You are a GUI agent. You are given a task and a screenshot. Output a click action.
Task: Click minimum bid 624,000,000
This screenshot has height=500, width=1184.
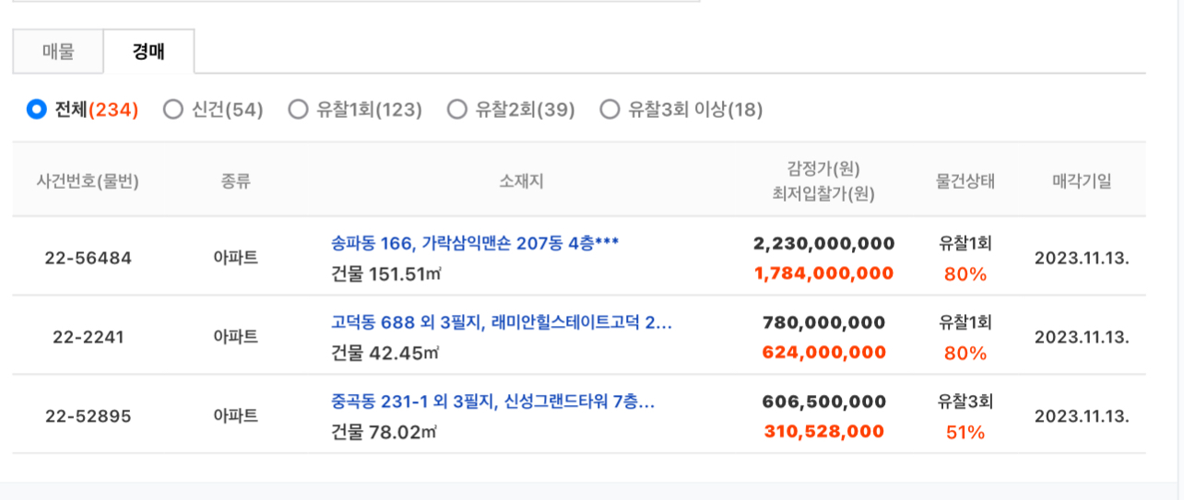[x=823, y=352]
